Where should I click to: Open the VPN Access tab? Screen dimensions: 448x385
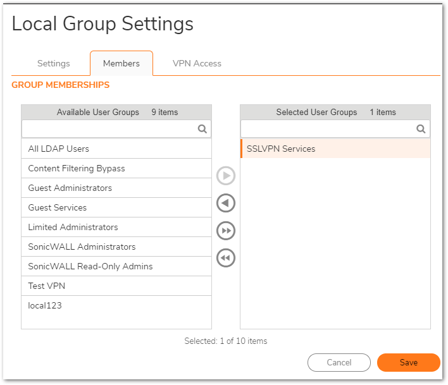[x=197, y=63]
